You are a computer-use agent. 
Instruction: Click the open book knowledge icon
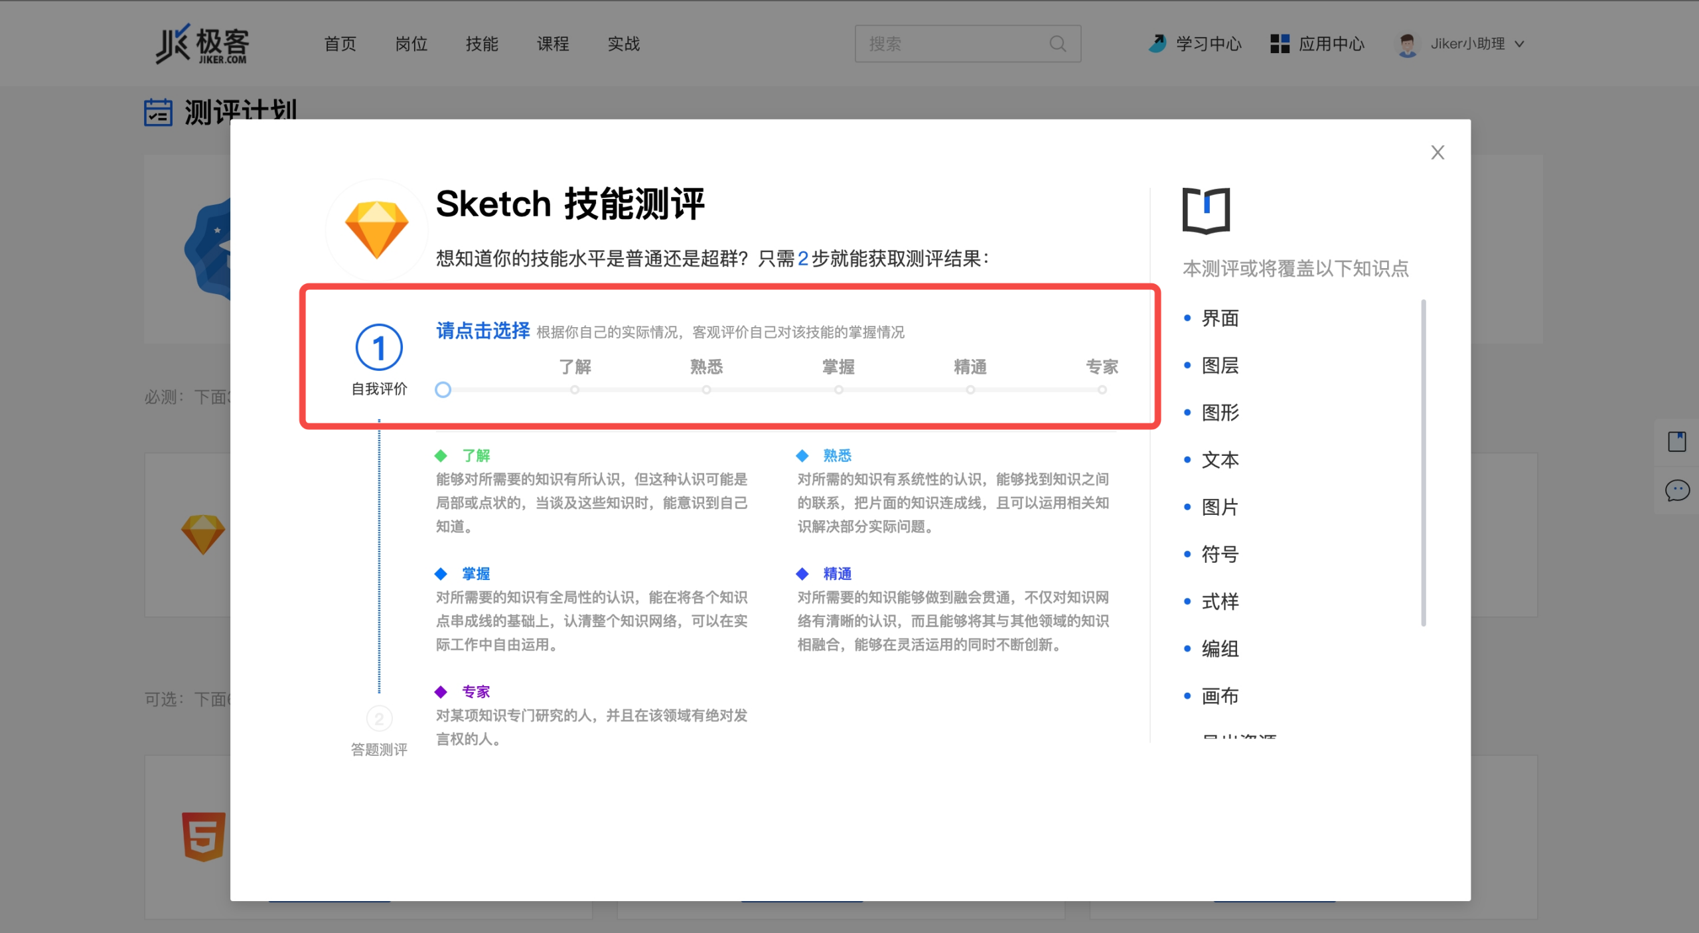[x=1206, y=210]
